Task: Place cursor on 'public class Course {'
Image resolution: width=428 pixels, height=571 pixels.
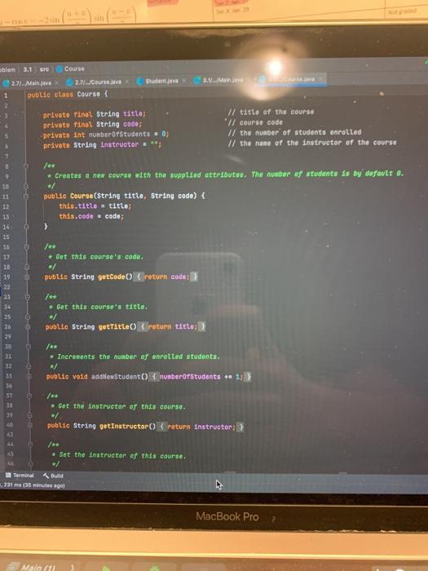Action: pos(68,95)
